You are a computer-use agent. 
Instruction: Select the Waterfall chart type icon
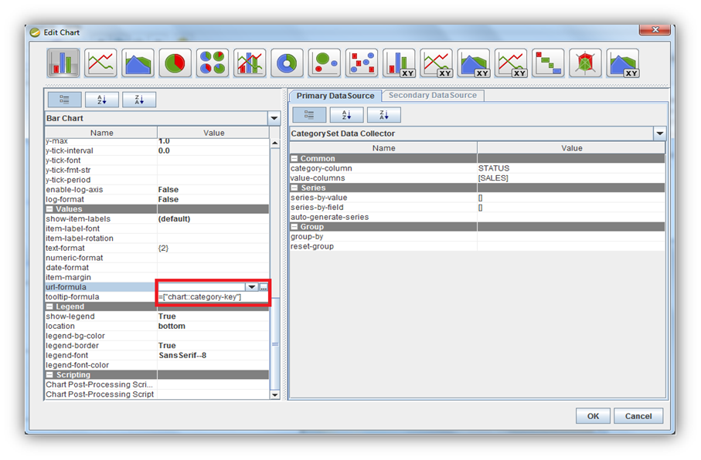tap(549, 63)
